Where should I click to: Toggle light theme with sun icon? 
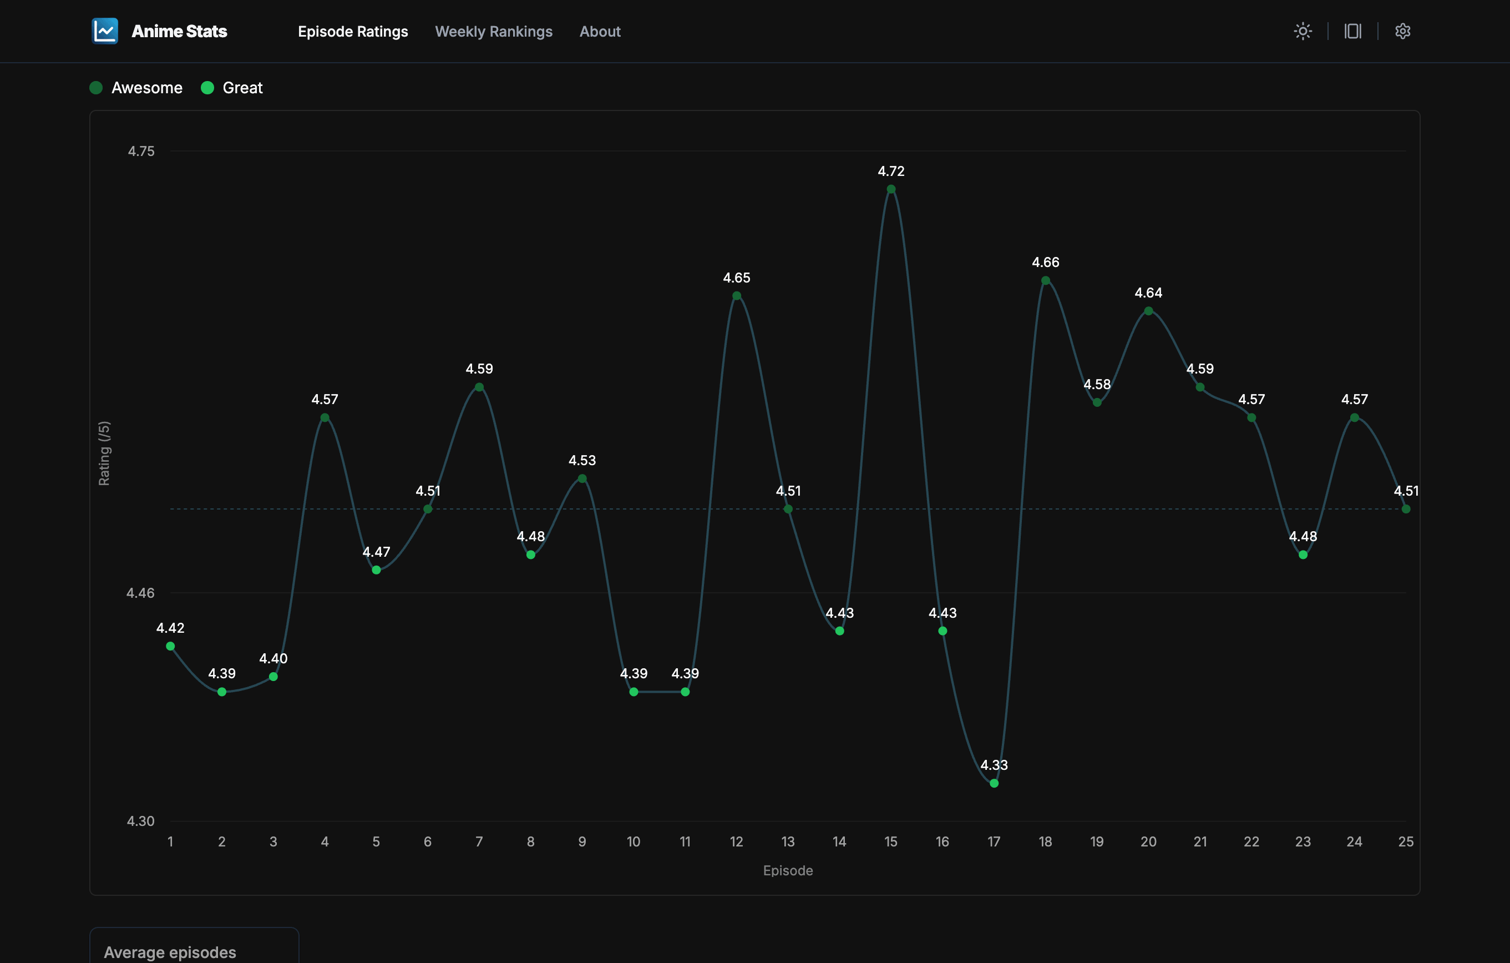(x=1303, y=31)
